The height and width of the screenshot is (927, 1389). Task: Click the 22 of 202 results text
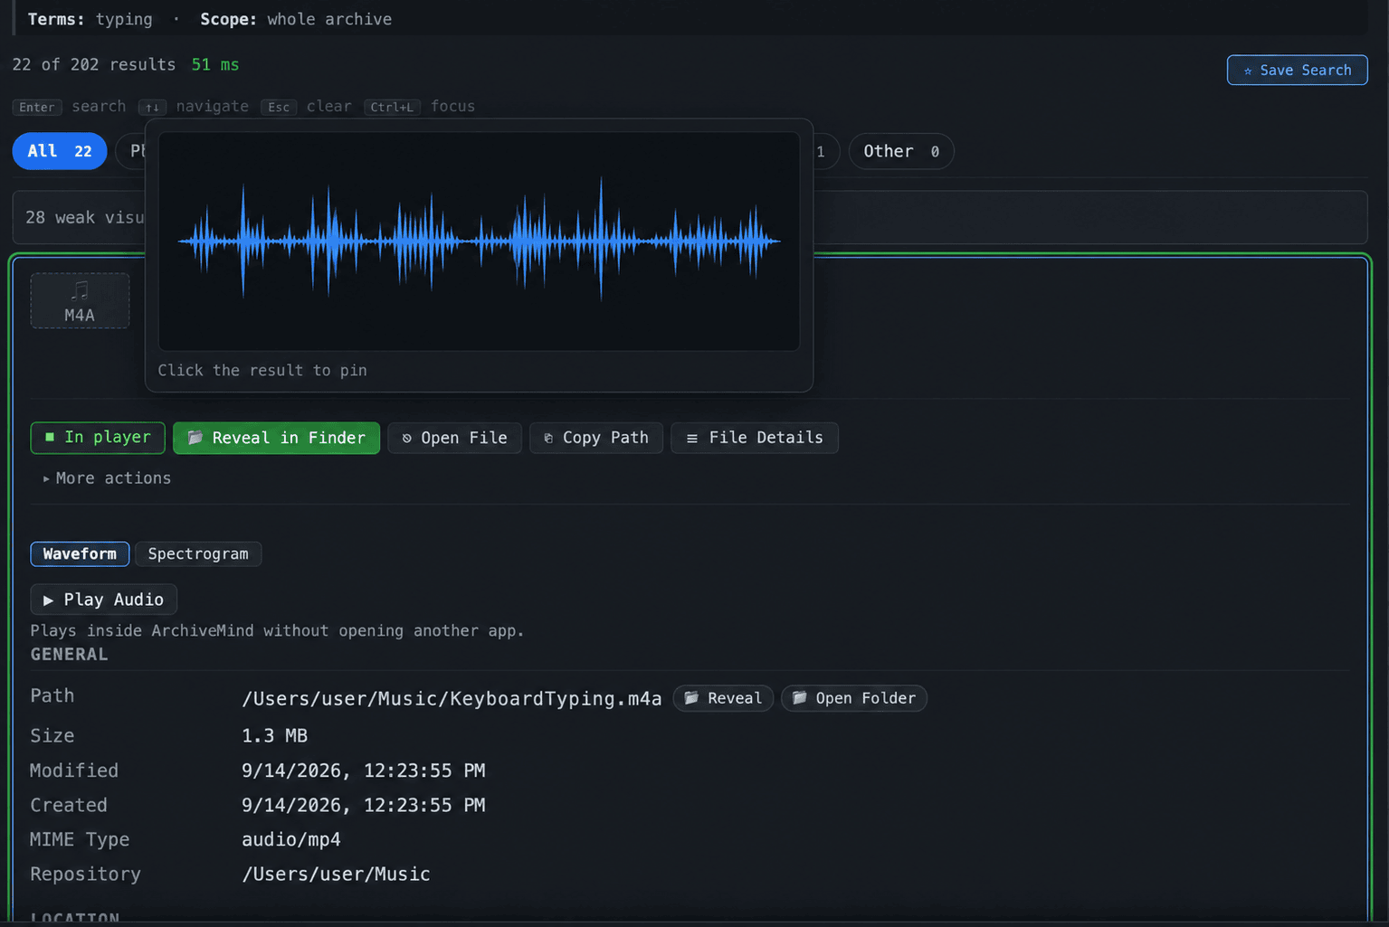coord(94,64)
